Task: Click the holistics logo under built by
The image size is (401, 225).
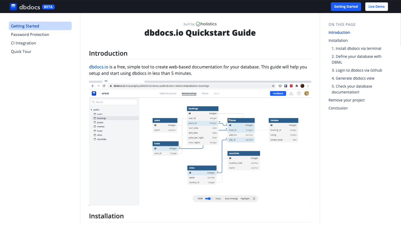Action: pos(206,24)
